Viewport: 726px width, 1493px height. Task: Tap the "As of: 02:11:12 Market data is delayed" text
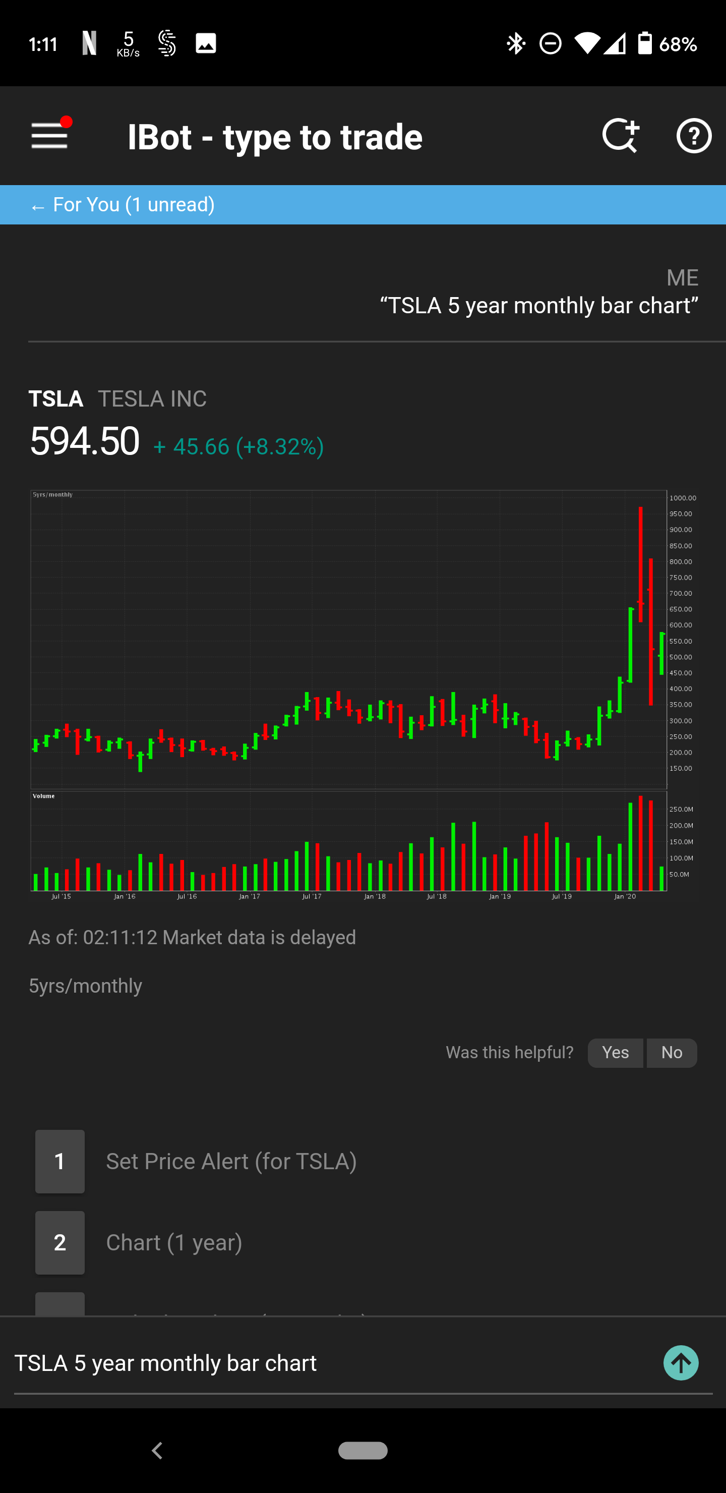pos(193,937)
